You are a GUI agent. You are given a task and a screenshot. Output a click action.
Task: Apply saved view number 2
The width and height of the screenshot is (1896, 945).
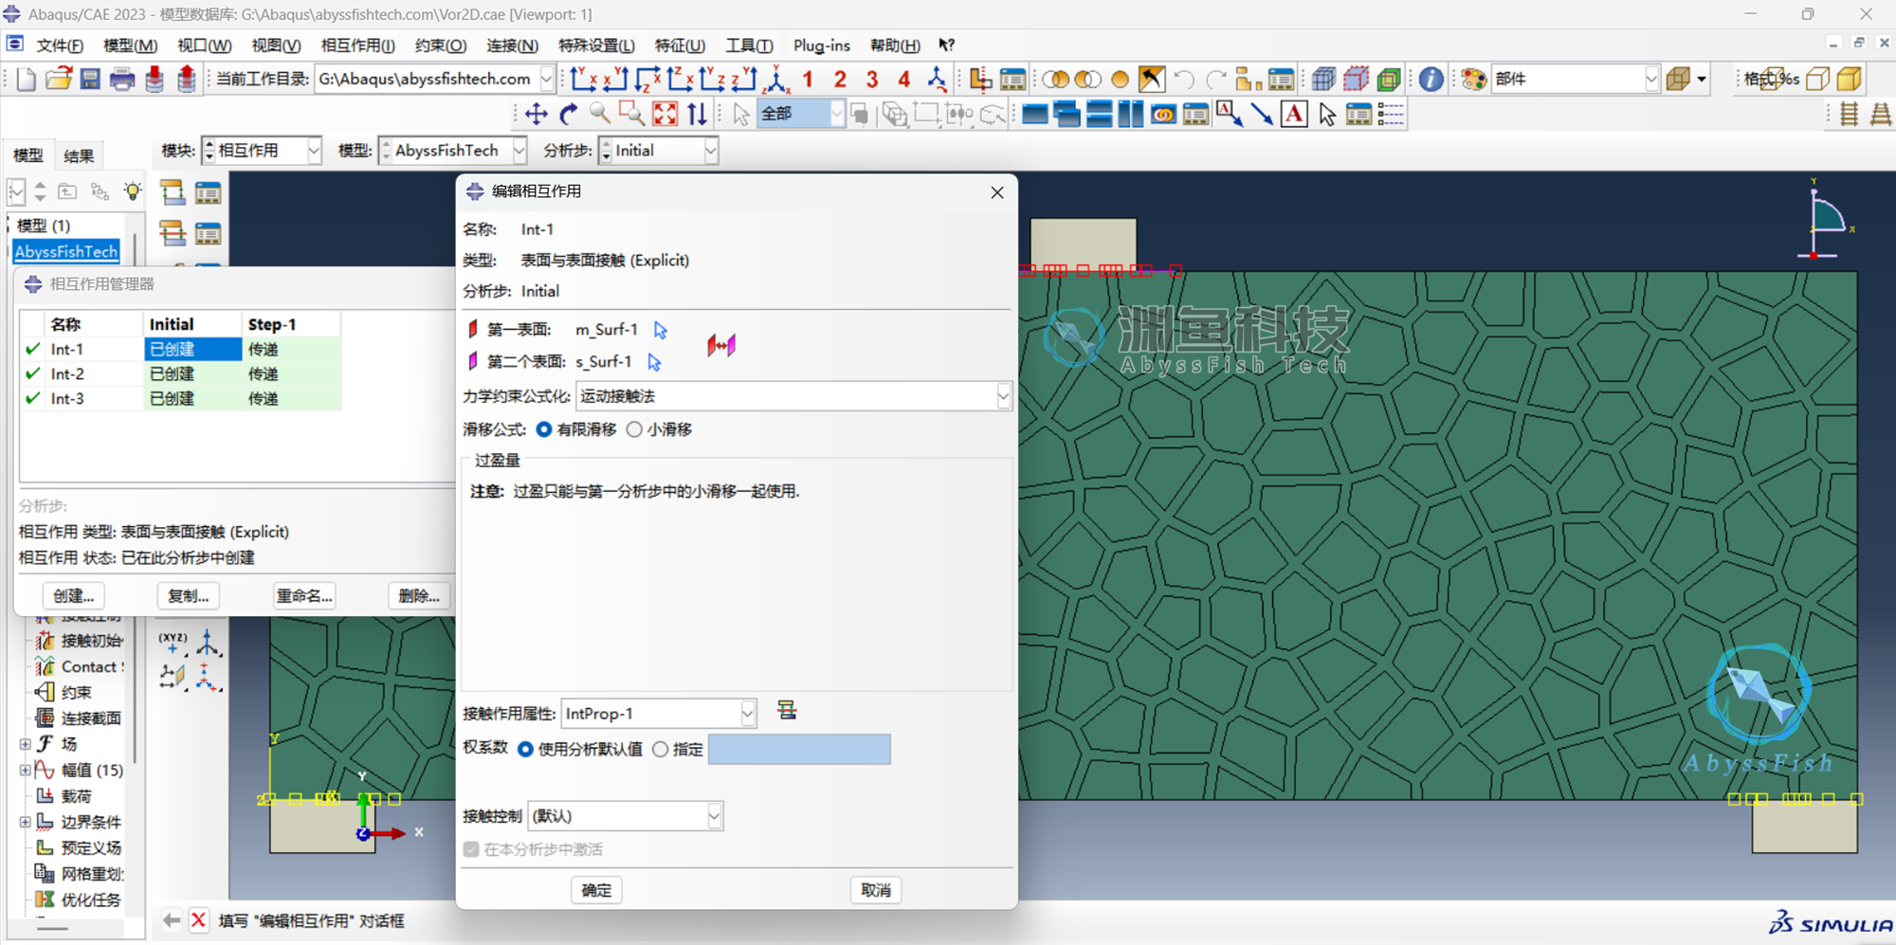click(840, 80)
